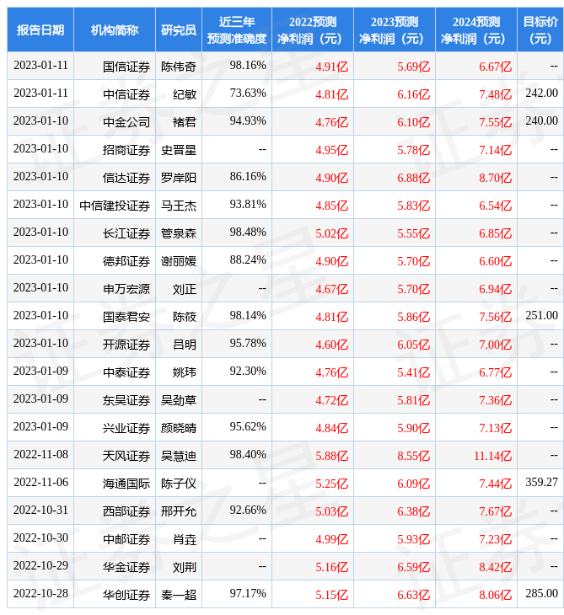Click the 报告日期 column header
The image size is (564, 615).
[x=40, y=29]
